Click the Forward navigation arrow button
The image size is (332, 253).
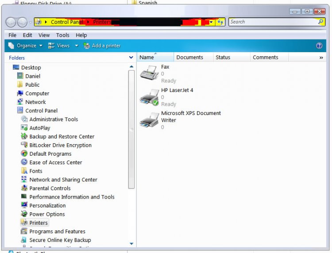click(x=22, y=22)
